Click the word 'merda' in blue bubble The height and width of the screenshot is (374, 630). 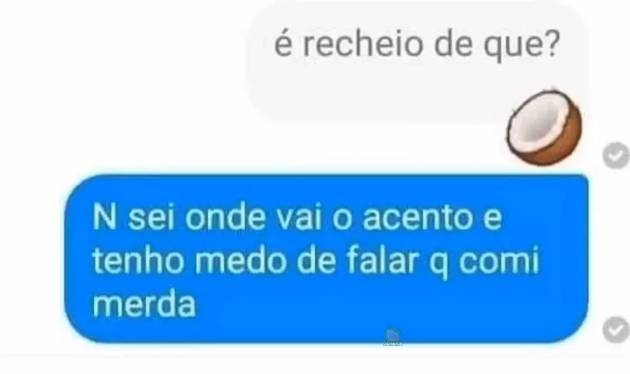tap(144, 304)
